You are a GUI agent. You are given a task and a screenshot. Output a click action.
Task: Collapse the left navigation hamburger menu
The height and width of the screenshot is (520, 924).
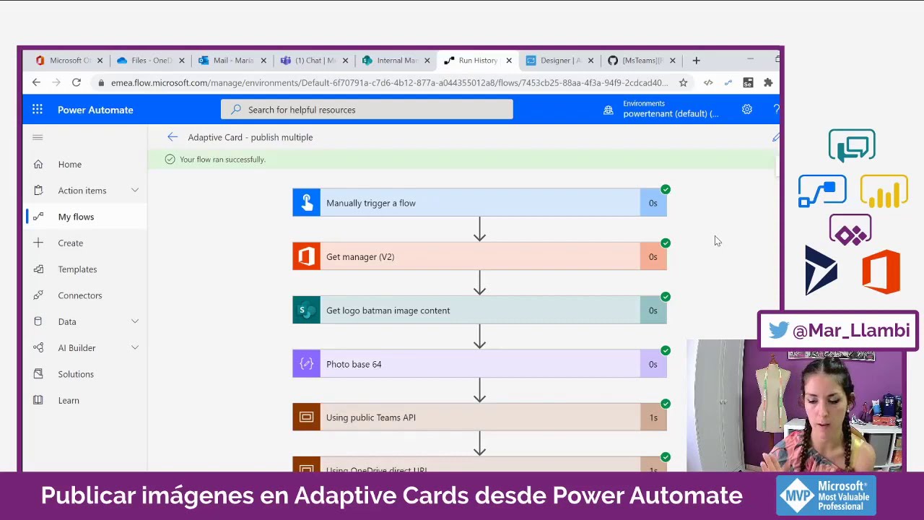[x=38, y=137]
